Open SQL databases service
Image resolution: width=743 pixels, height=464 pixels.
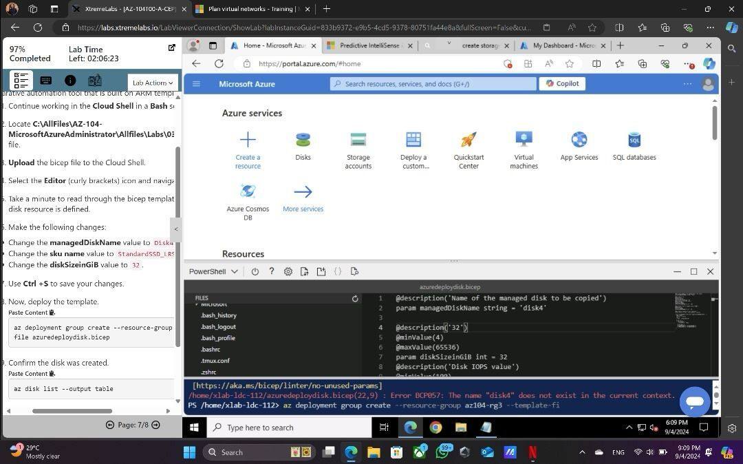pos(634,140)
